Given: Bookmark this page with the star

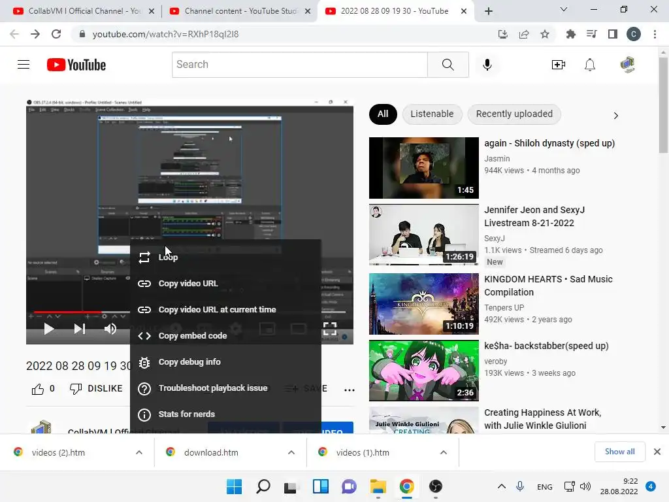Looking at the screenshot, I should 545,34.
